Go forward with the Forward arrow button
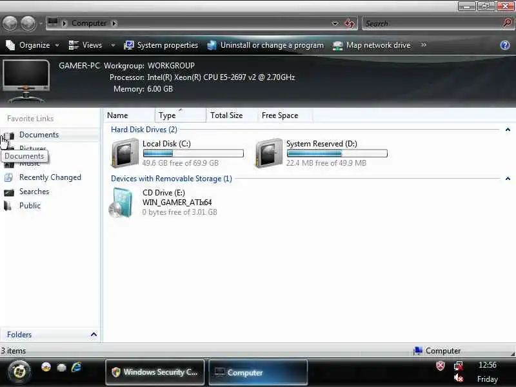 click(x=28, y=24)
